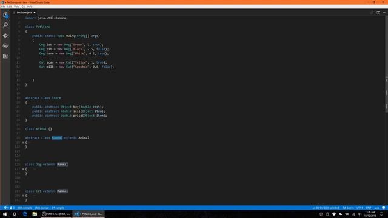Change the Java language mode in the status bar
This screenshot has height=218, width=388.
pos(376,208)
